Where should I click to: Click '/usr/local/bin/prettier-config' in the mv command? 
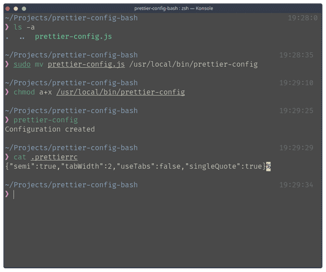(x=193, y=65)
